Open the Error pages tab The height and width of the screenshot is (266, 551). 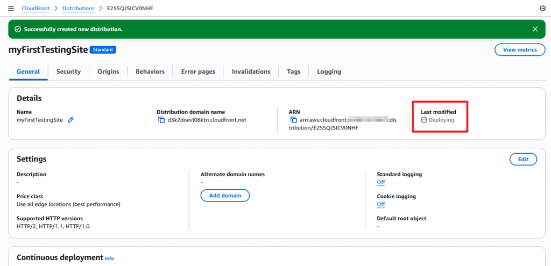click(198, 71)
